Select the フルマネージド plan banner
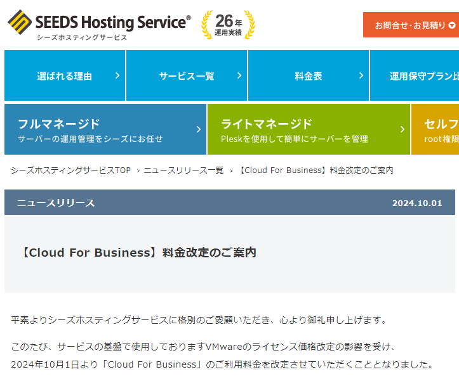 pos(105,129)
